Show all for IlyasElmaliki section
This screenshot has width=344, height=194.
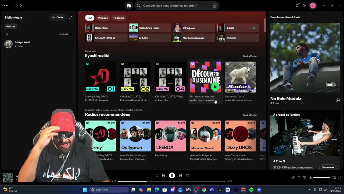tap(250, 56)
